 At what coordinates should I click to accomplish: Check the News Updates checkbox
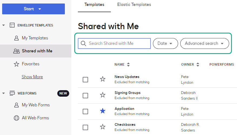click(85, 79)
